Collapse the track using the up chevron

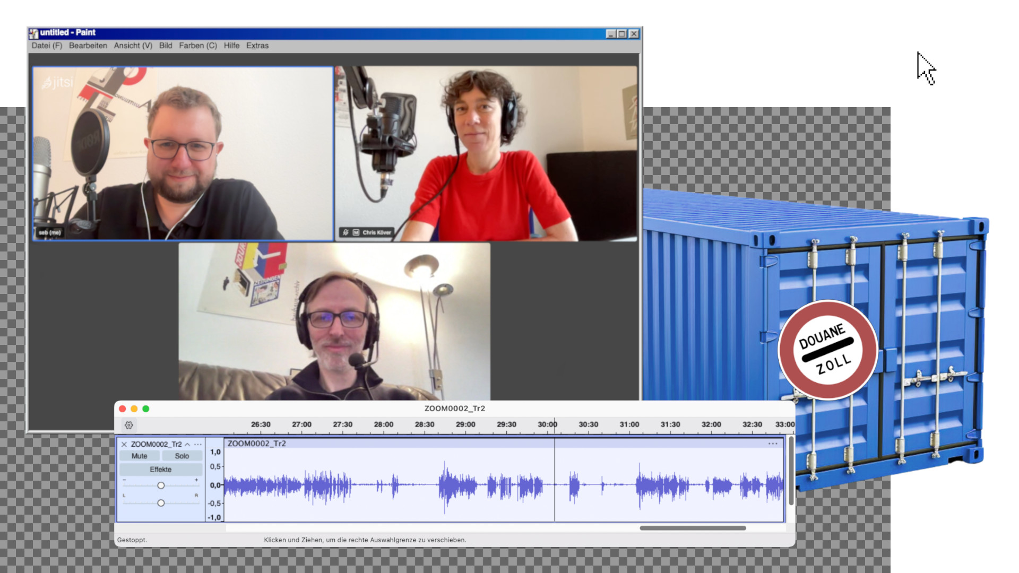[x=187, y=445]
